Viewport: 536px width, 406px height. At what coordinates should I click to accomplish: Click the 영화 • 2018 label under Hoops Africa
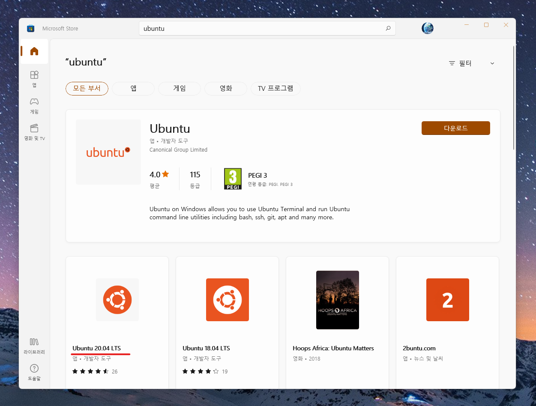click(x=306, y=358)
